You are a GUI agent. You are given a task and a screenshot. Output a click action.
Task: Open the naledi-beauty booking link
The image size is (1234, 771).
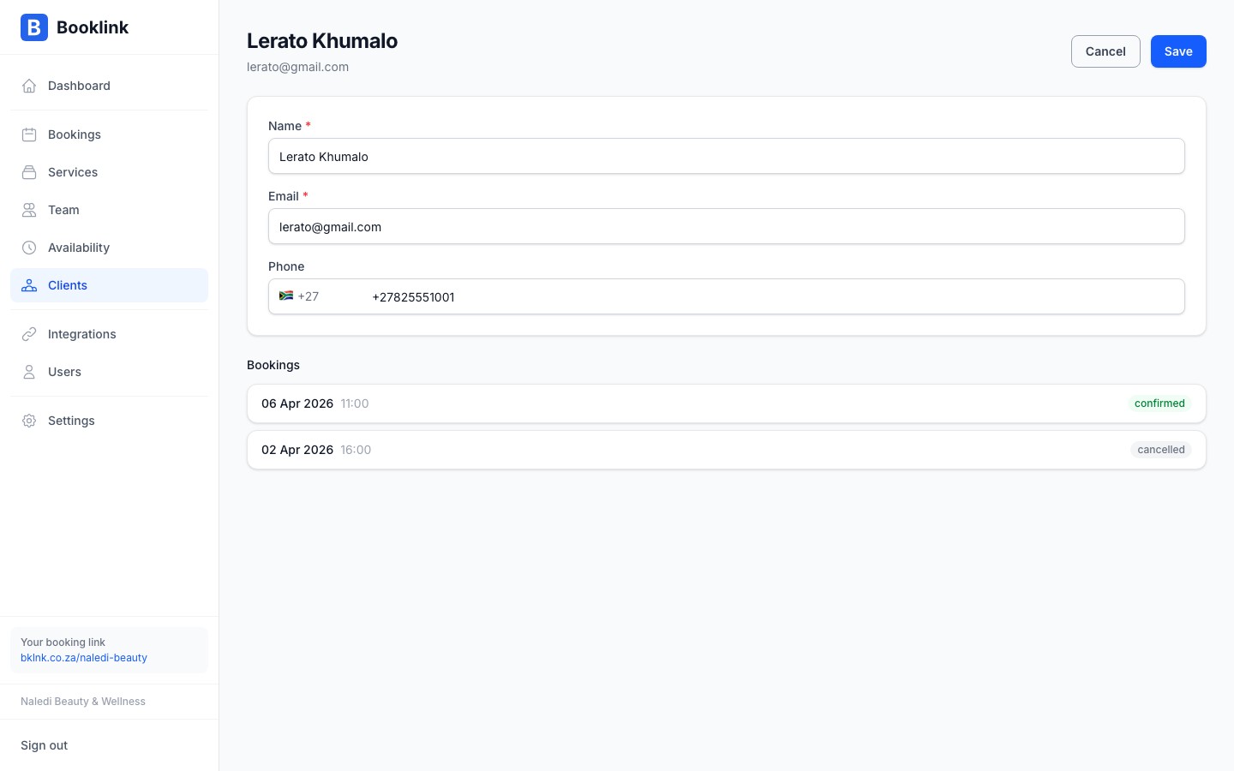click(x=84, y=658)
